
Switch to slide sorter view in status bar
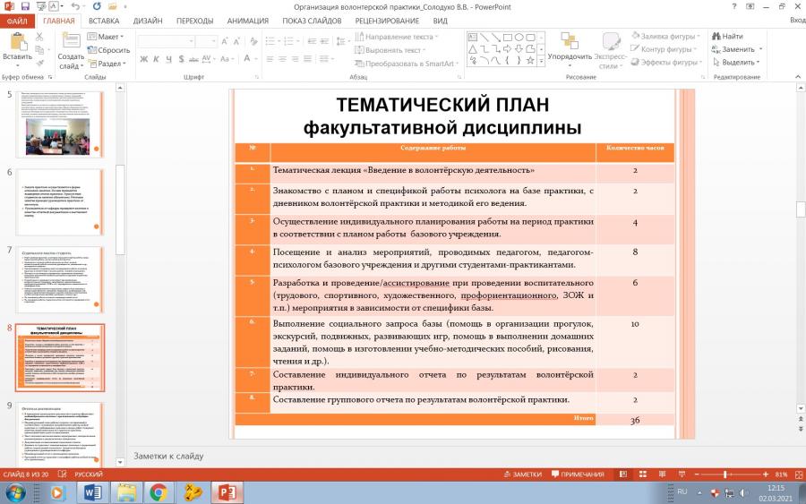642,474
